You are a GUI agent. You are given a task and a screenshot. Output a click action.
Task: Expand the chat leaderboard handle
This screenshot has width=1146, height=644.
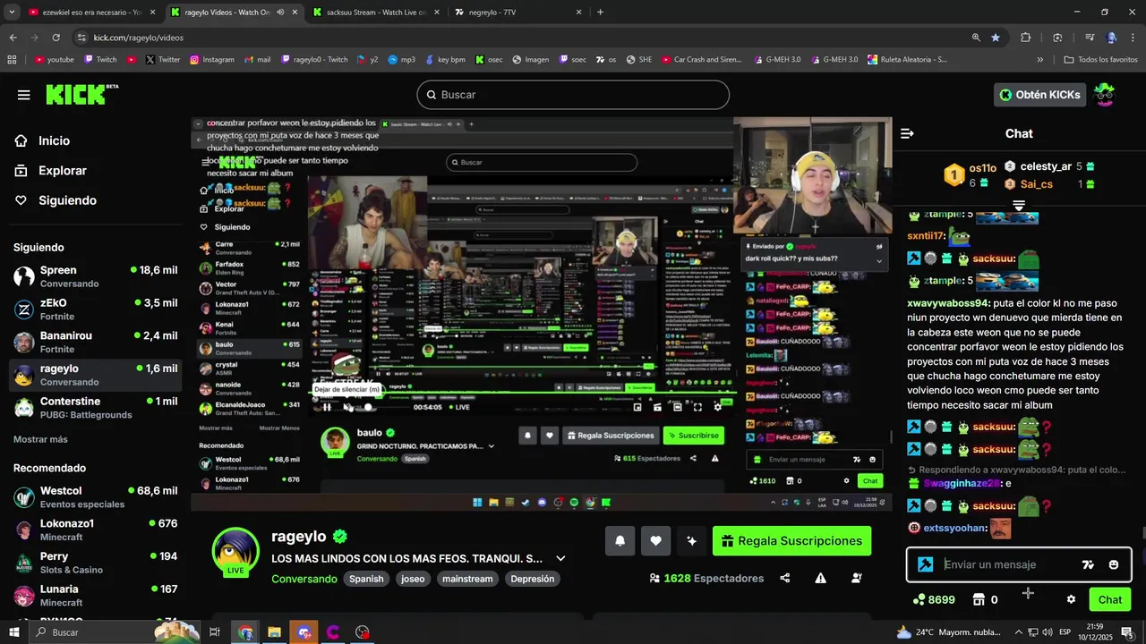coord(1019,205)
